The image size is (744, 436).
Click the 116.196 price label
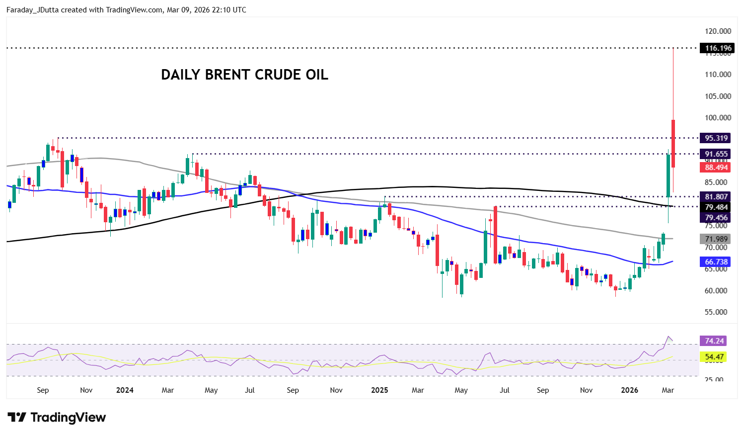(x=718, y=48)
